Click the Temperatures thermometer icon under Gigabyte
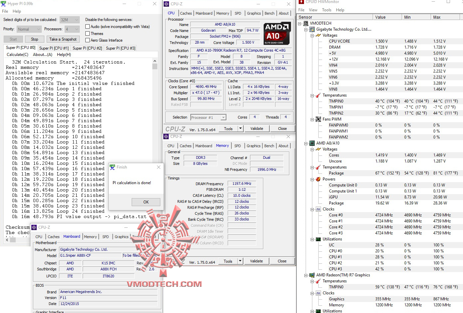Image resolution: width=463 pixels, height=313 pixels. 318,95
